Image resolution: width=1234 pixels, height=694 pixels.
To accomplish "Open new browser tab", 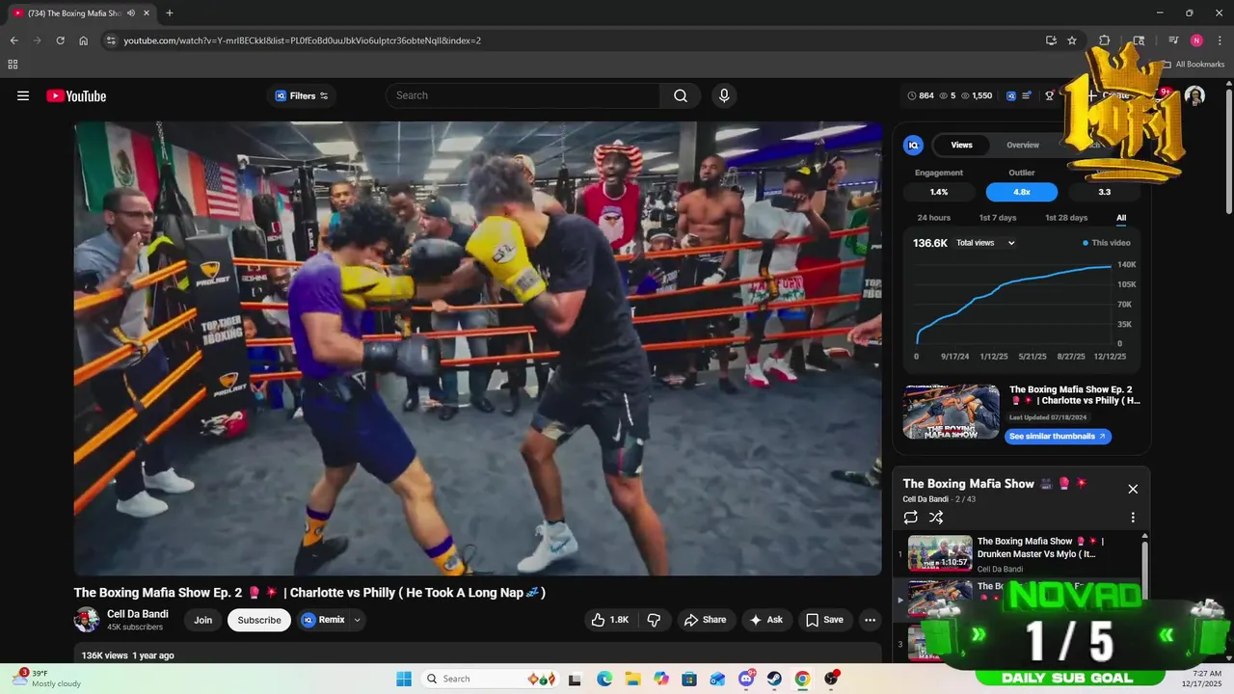I will [170, 13].
